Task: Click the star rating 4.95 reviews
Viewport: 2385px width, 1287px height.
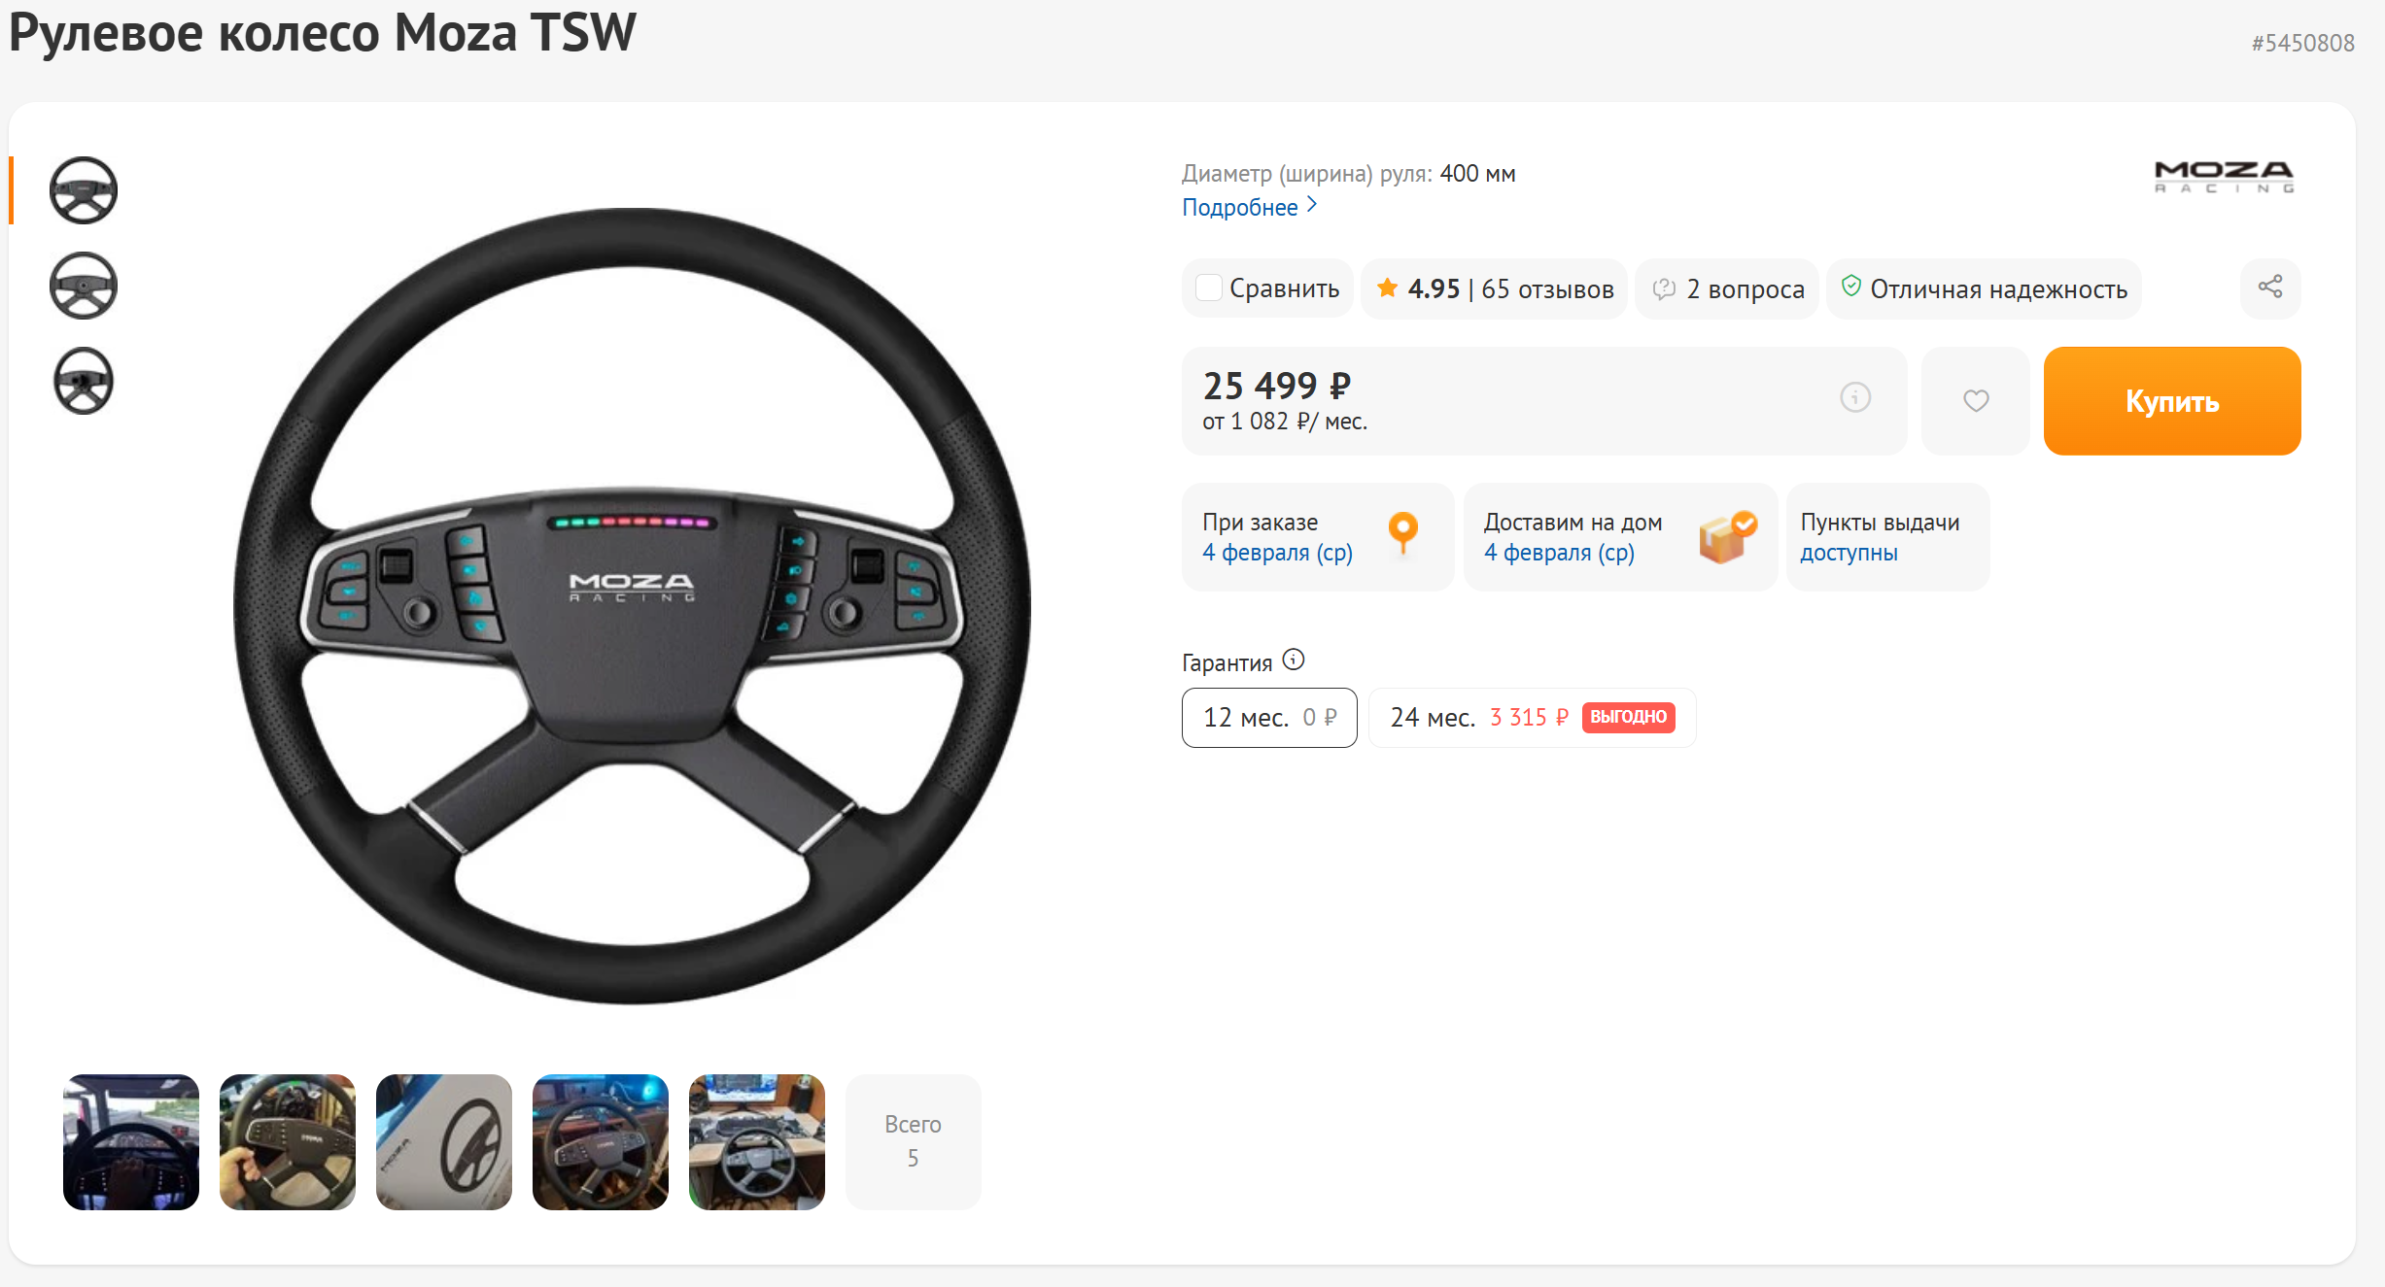Action: (x=1494, y=288)
